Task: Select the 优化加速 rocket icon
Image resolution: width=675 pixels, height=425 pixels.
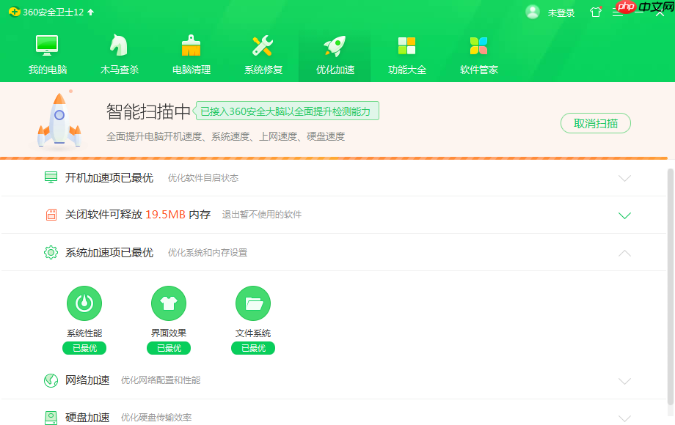Action: [x=335, y=46]
